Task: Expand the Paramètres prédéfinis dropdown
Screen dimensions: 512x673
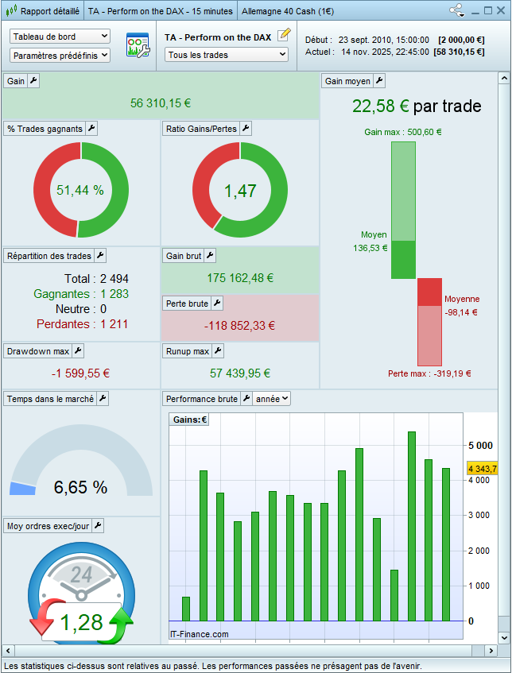Action: click(60, 56)
